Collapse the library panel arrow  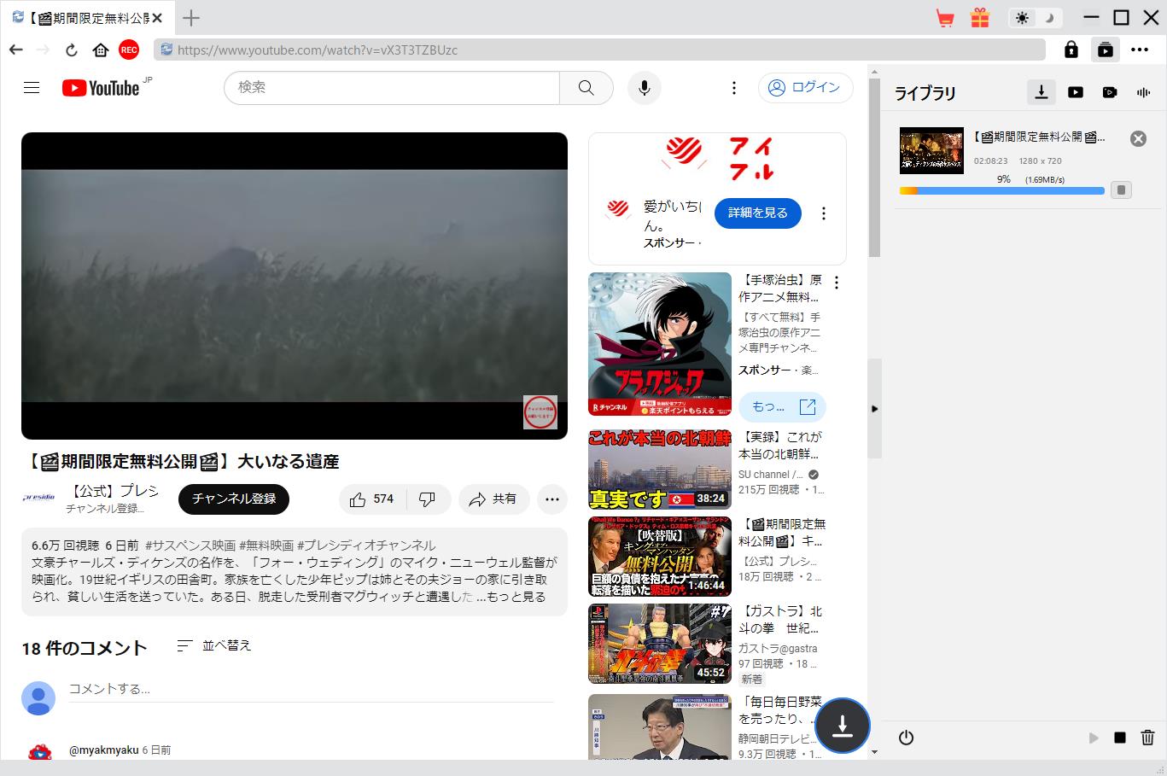pos(874,409)
